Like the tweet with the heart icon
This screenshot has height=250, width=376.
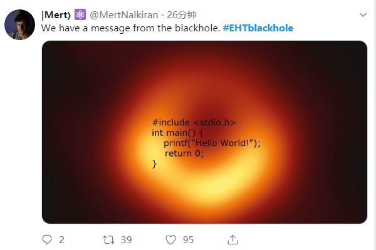click(170, 240)
